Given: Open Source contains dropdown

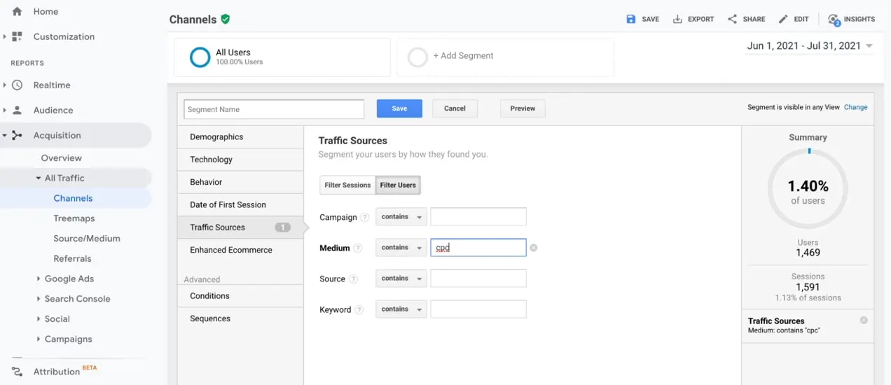Looking at the screenshot, I should (x=401, y=279).
